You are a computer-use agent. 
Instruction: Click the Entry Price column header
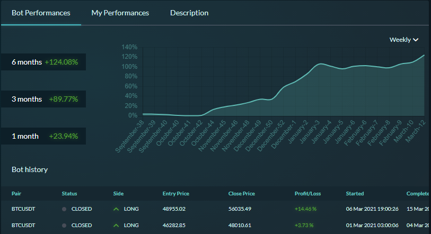coord(175,194)
